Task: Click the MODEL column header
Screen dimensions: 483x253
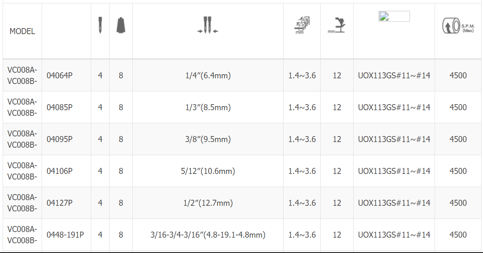Action: coord(22,31)
